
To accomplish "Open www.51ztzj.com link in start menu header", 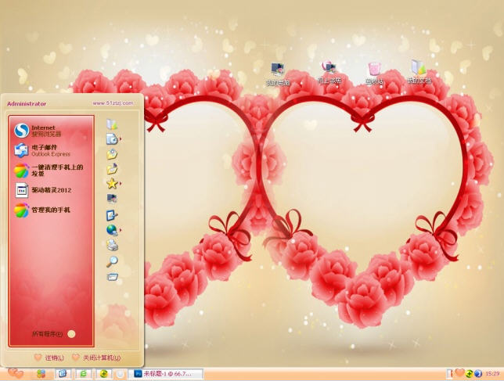I will [113, 103].
